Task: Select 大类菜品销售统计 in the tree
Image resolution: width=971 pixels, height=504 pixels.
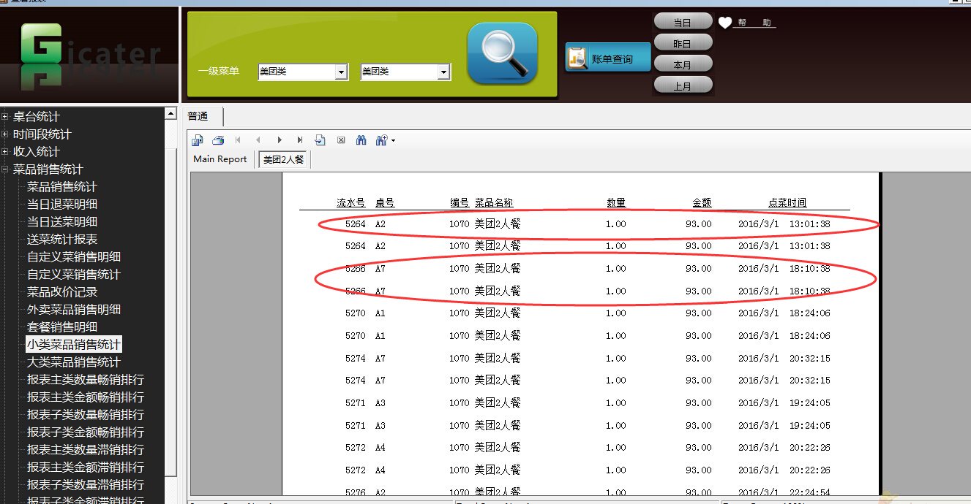Action: [x=74, y=362]
